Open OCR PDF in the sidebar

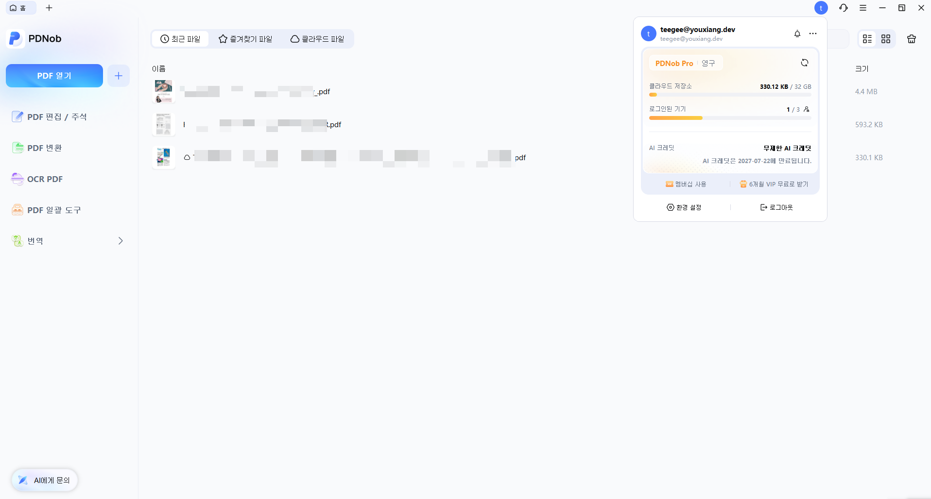[37, 179]
